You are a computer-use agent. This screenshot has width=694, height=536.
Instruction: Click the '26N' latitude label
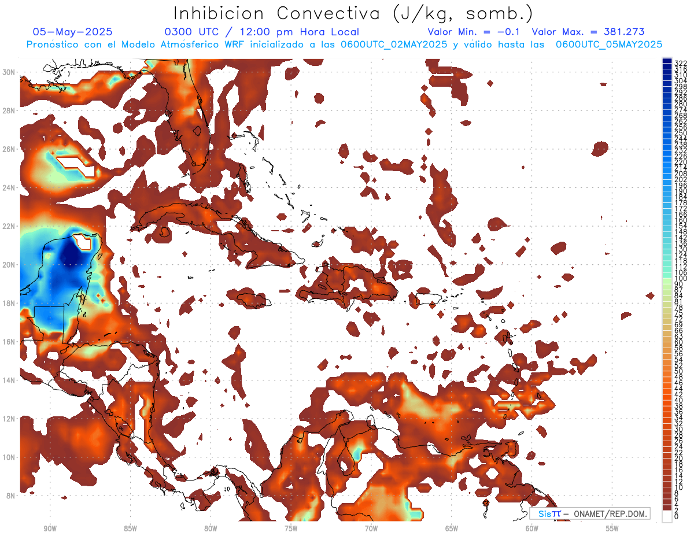(9, 149)
